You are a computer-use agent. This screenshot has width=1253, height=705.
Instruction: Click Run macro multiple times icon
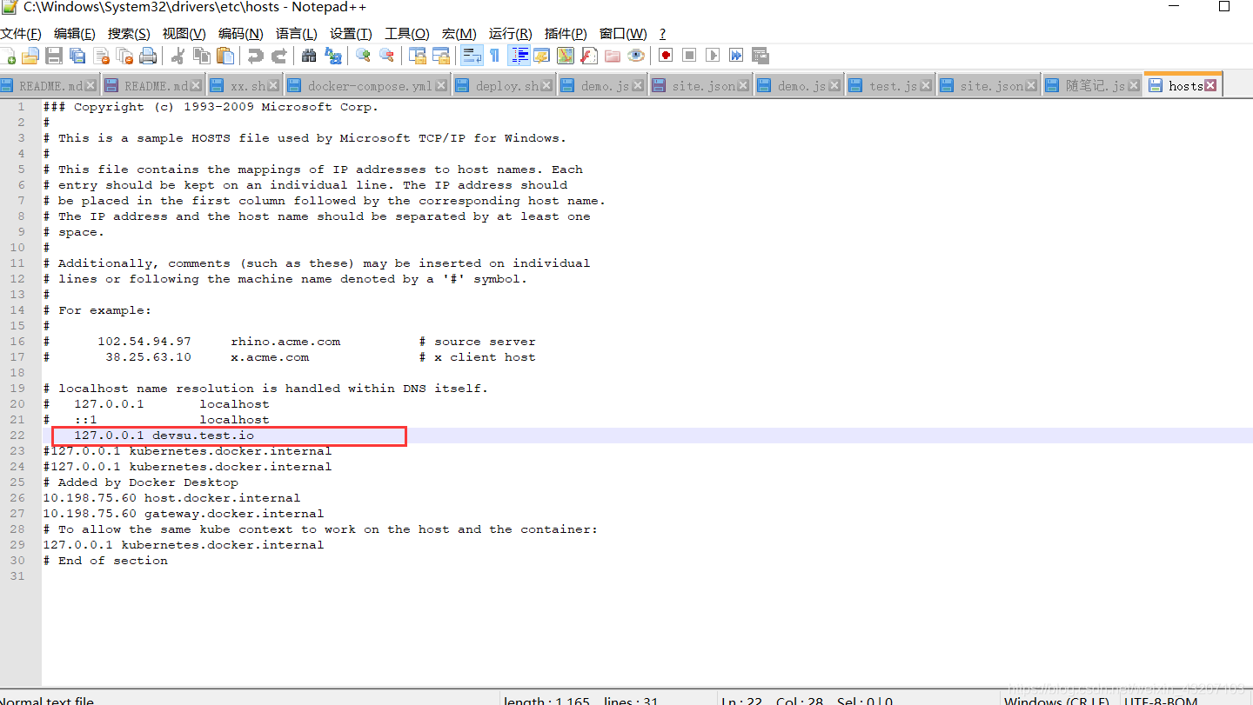736,56
